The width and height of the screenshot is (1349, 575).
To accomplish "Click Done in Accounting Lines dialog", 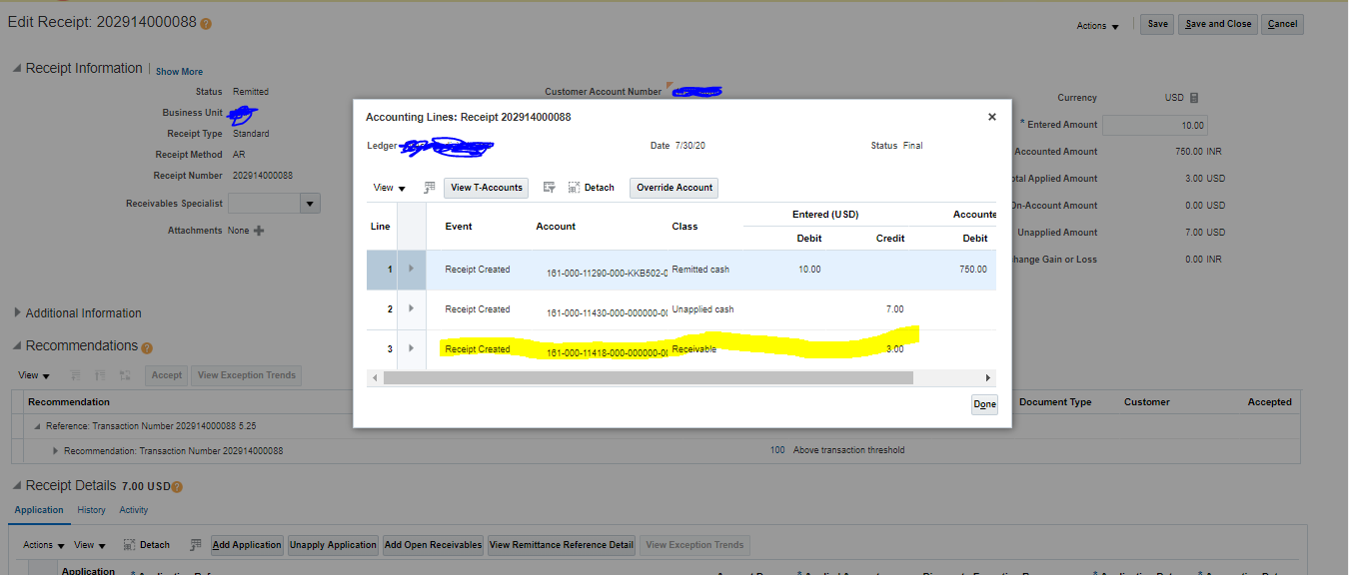I will 985,404.
